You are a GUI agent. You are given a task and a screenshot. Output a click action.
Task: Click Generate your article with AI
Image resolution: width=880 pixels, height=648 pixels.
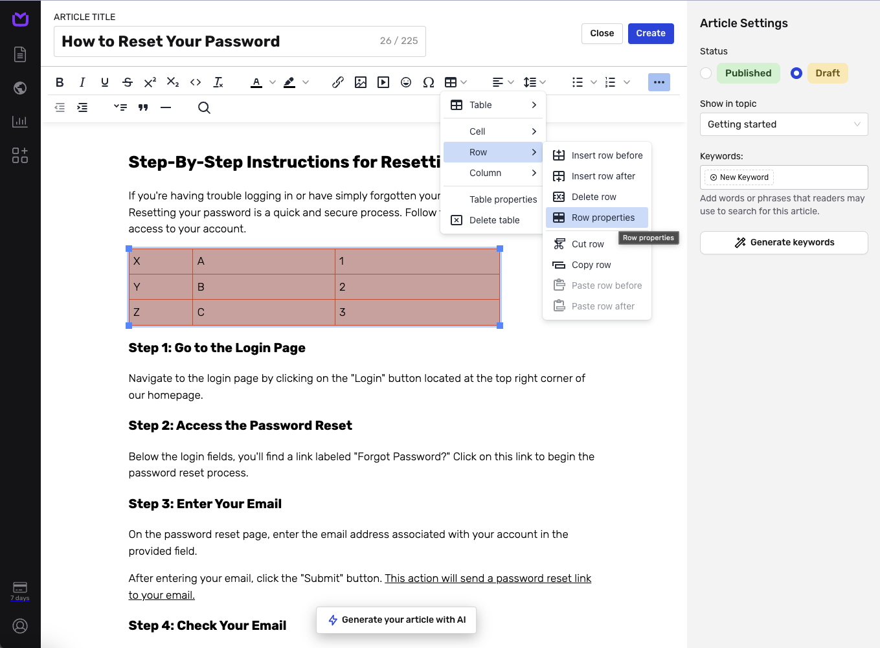(x=396, y=620)
